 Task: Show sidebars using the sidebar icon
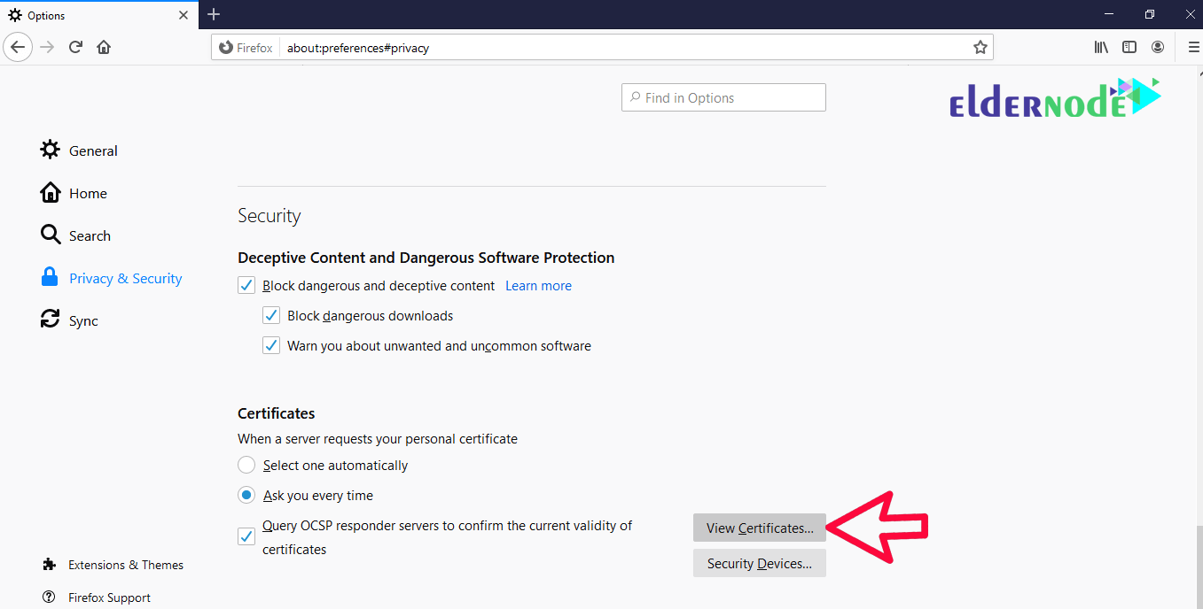(1129, 47)
